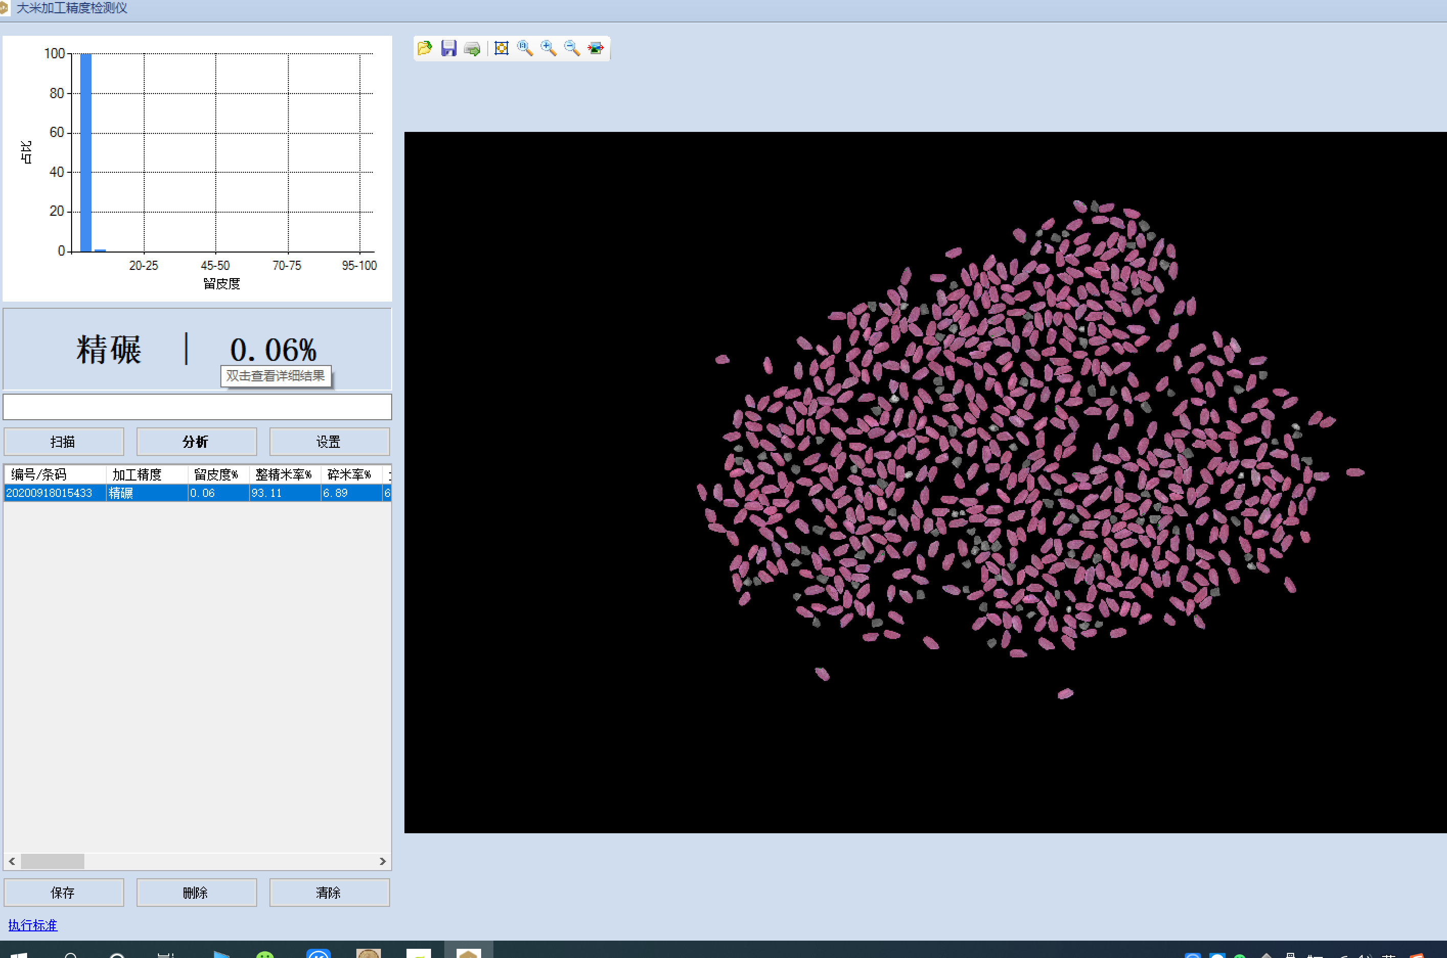This screenshot has height=958, width=1447.
Task: Click the printer export icon
Action: (x=472, y=48)
